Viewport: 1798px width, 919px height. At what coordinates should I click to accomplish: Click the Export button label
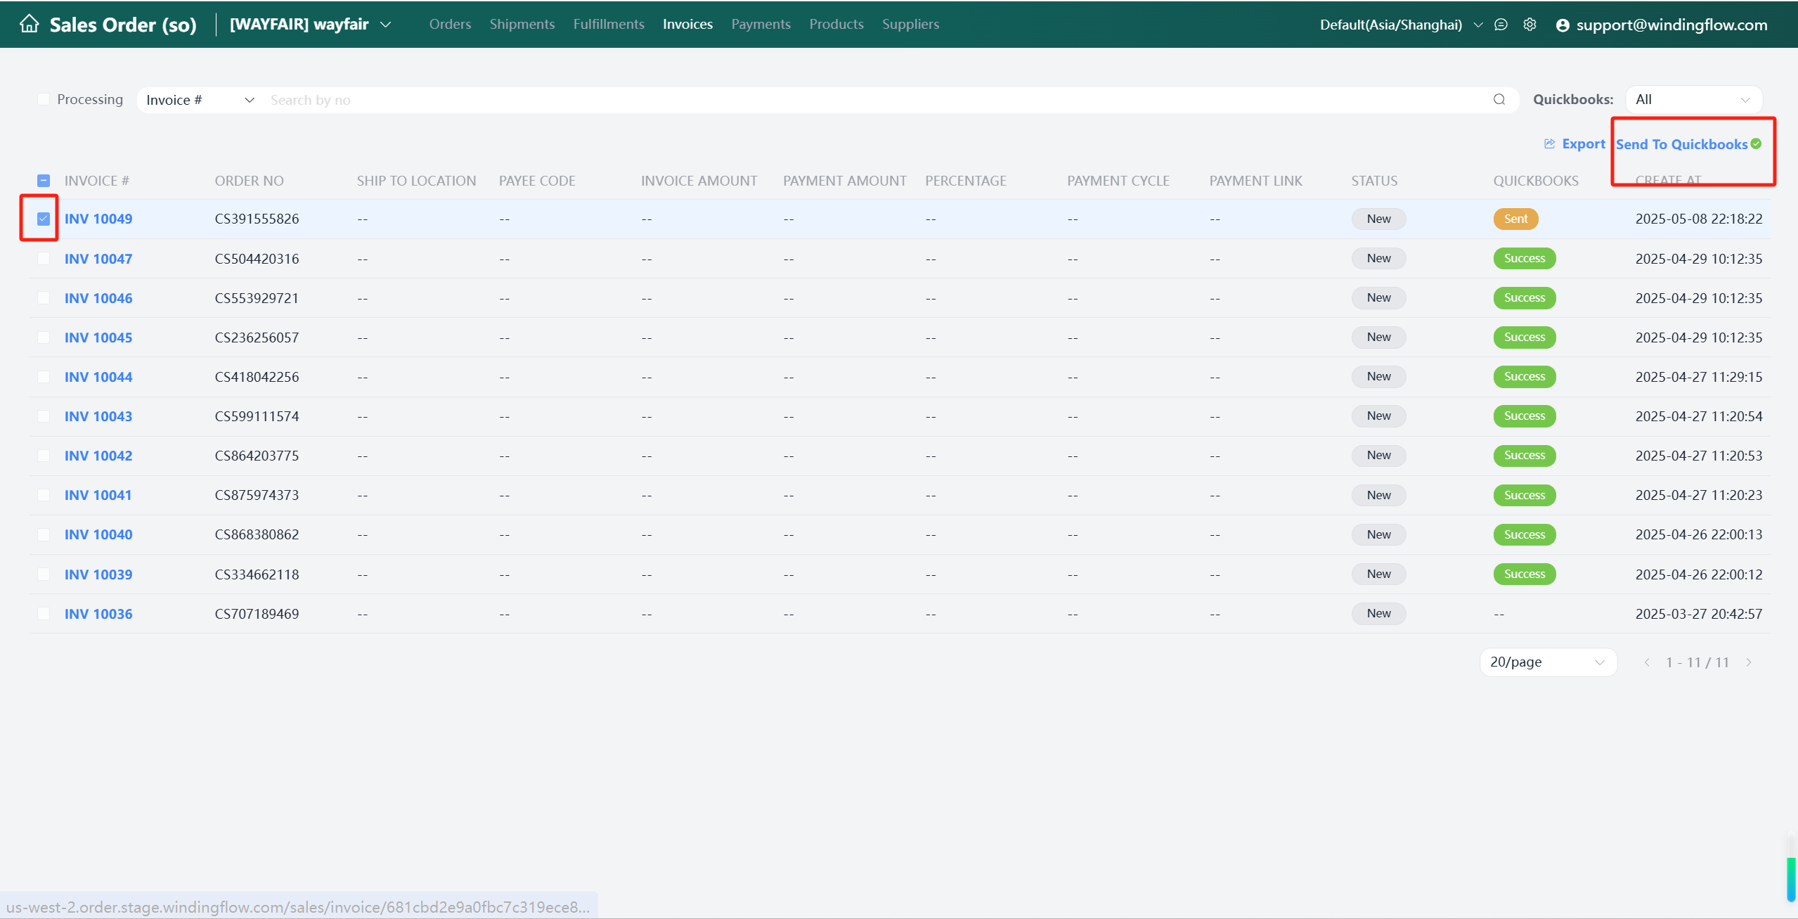1584,143
